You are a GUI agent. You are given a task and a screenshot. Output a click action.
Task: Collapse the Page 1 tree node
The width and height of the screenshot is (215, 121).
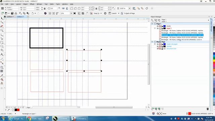click(x=152, y=24)
